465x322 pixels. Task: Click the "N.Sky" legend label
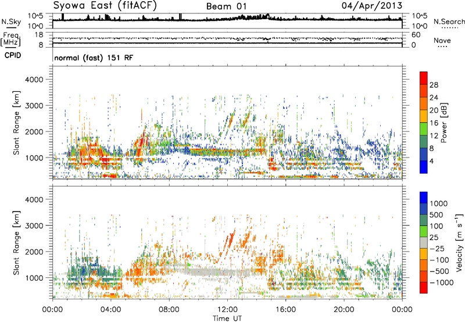[x=11, y=22]
